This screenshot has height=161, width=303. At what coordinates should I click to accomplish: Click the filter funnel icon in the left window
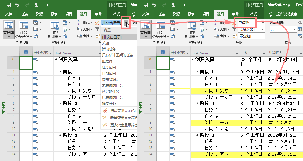coord(97,29)
